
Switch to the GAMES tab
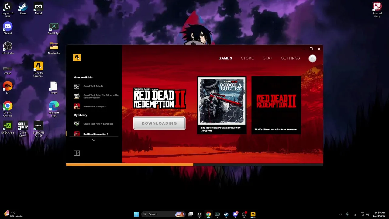click(x=225, y=58)
